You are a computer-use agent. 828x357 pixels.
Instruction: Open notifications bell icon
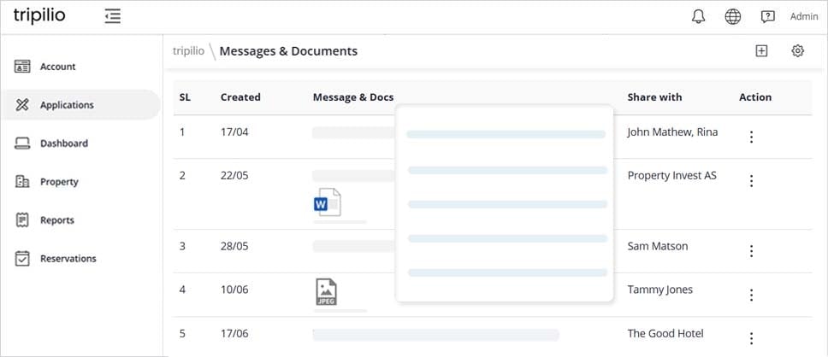click(x=698, y=16)
